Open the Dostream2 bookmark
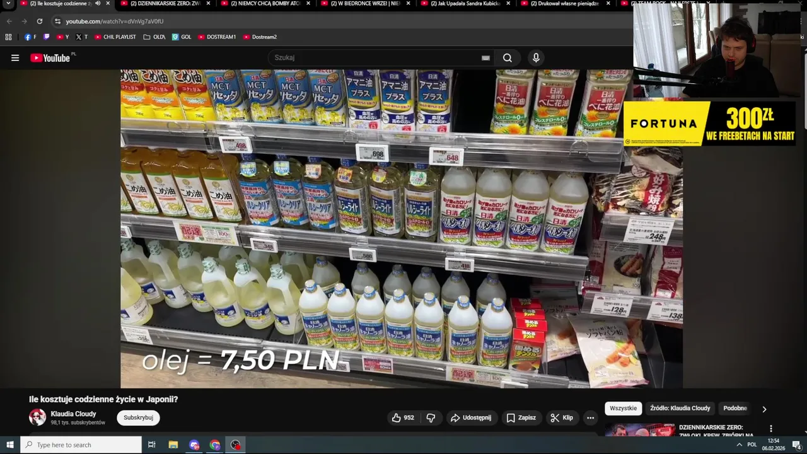Viewport: 807px width, 454px height. click(260, 37)
